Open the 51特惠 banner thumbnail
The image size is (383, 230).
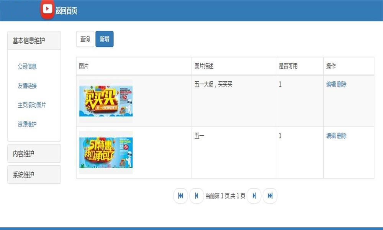[x=106, y=153]
